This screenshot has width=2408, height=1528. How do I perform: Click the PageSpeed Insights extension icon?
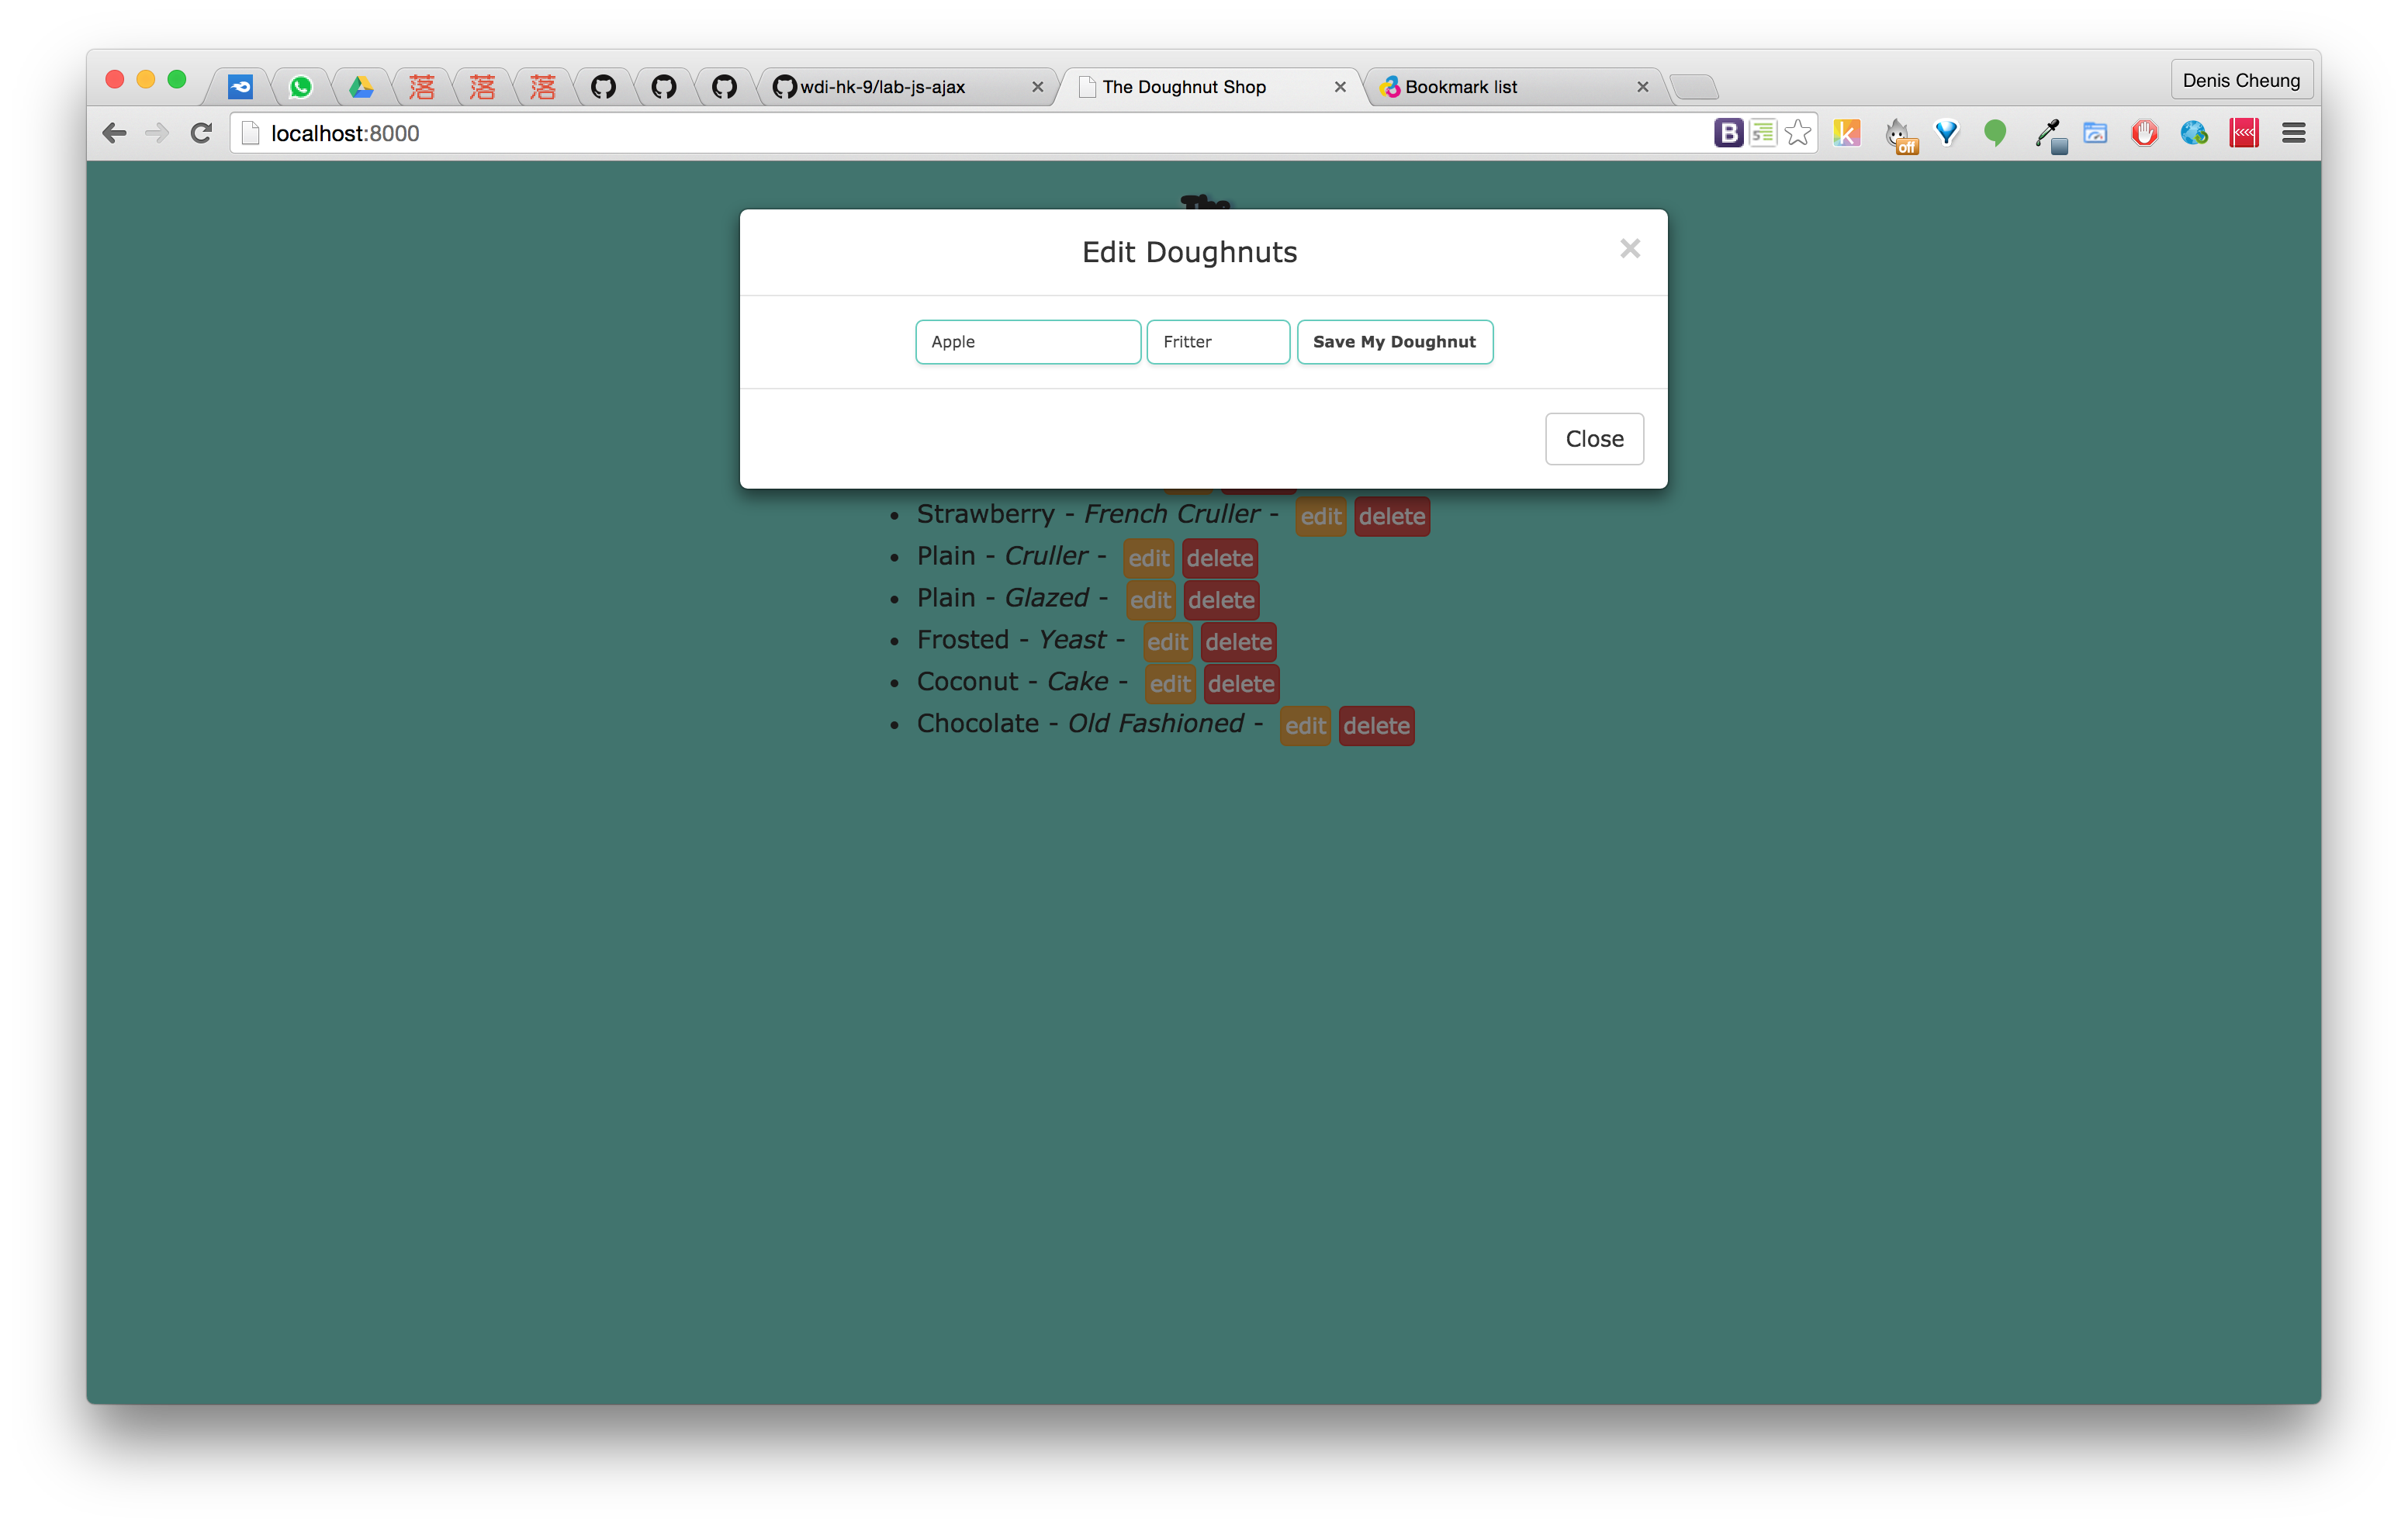point(2095,133)
